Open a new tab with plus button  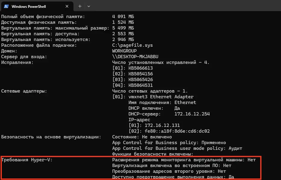point(80,6)
